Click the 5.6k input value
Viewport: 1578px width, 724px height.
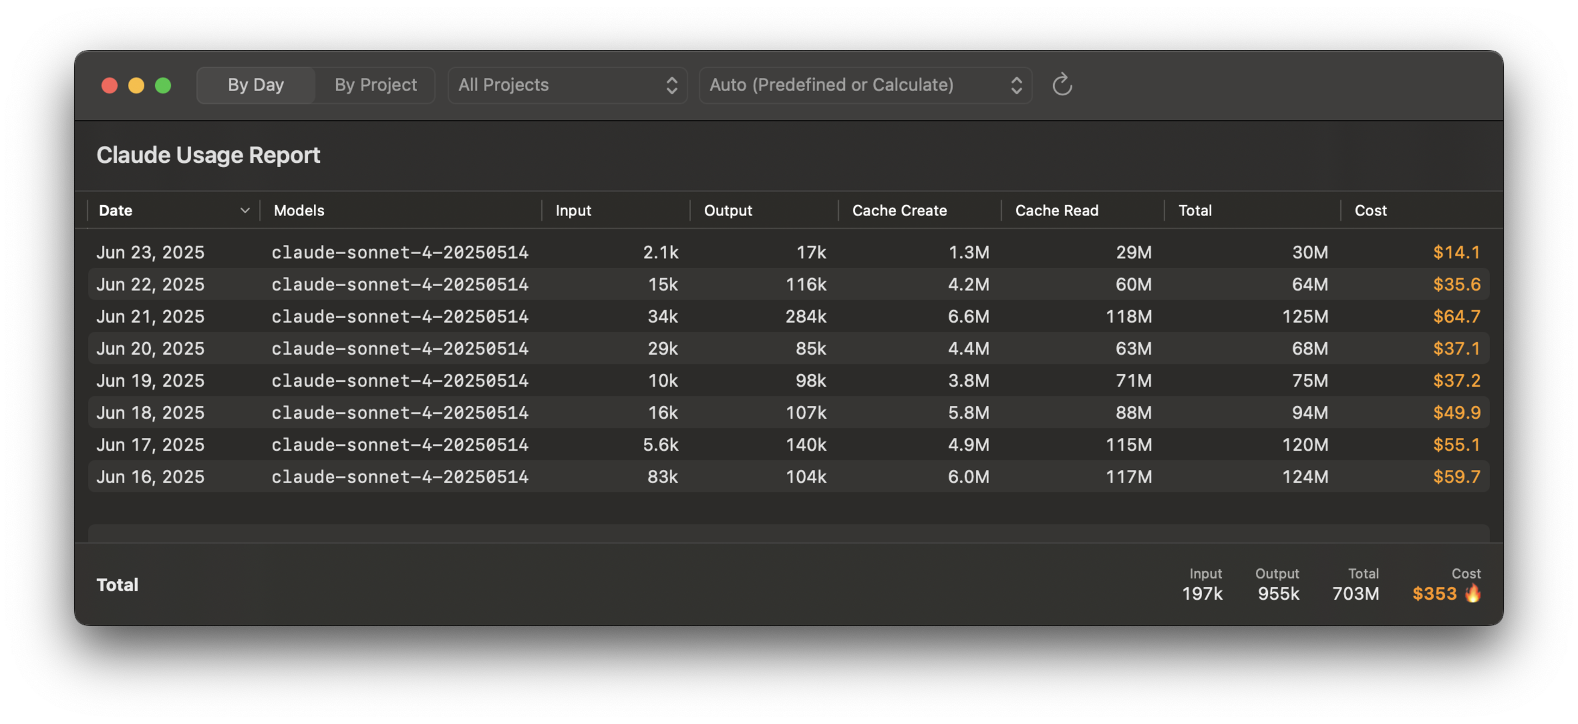pyautogui.click(x=660, y=444)
